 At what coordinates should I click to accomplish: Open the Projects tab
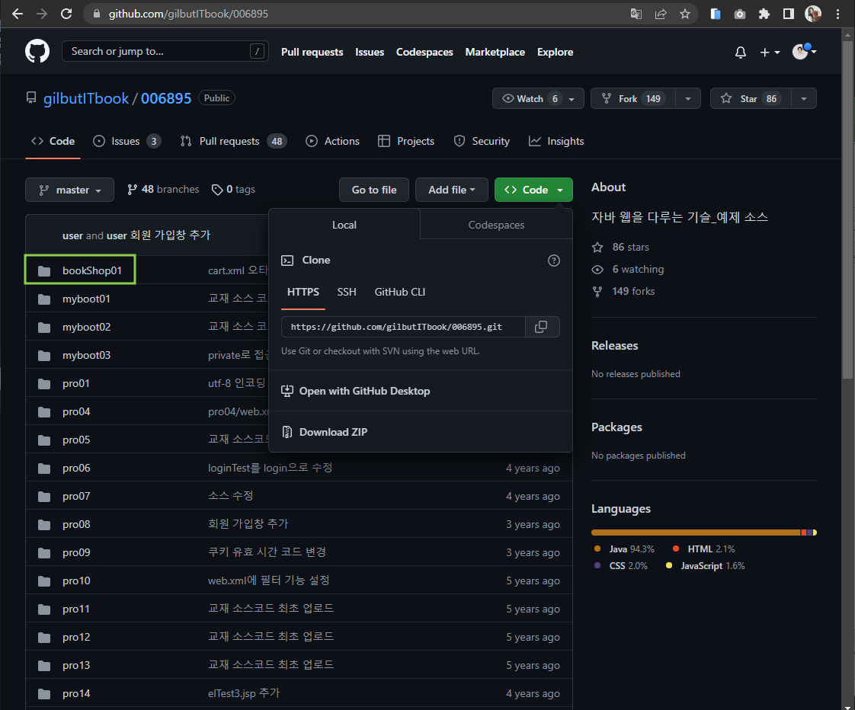pos(406,141)
